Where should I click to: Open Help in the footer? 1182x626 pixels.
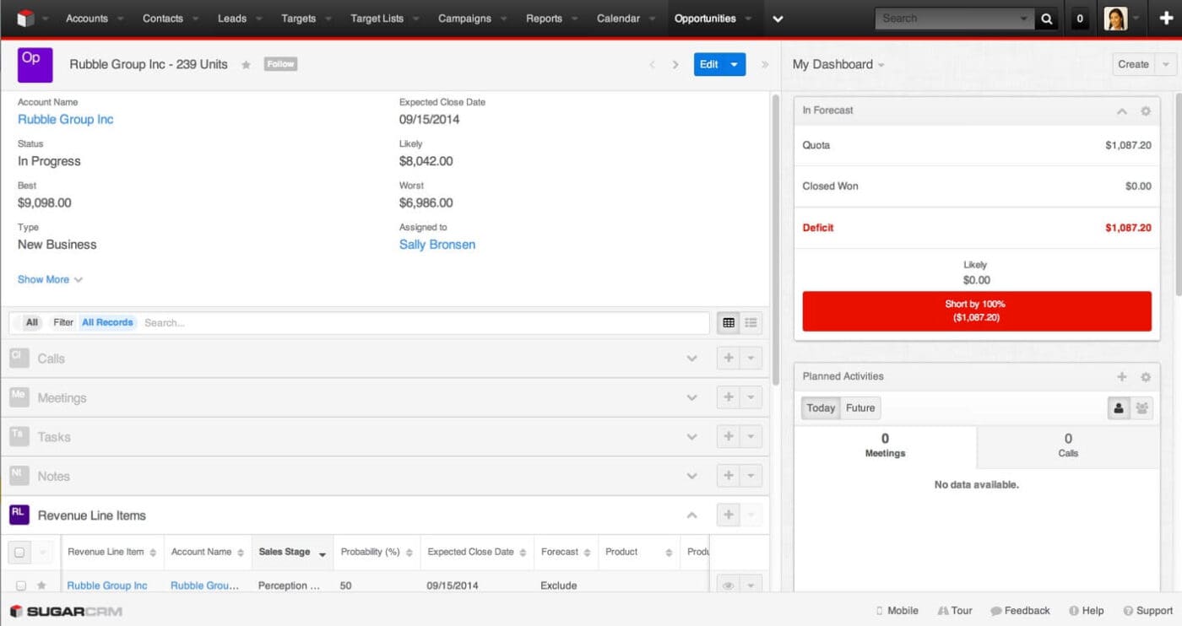click(1087, 611)
